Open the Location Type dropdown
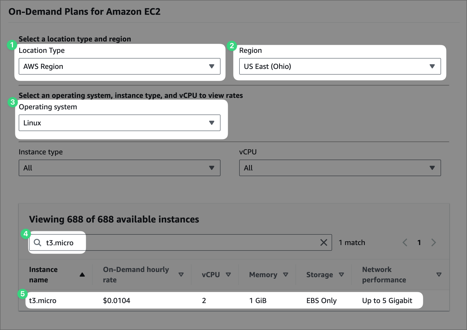This screenshot has height=330, width=467. point(120,66)
